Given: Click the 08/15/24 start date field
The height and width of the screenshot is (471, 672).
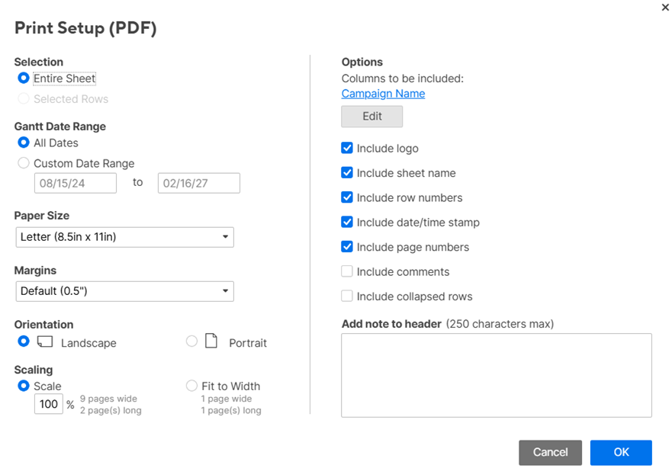Looking at the screenshot, I should pyautogui.click(x=75, y=183).
